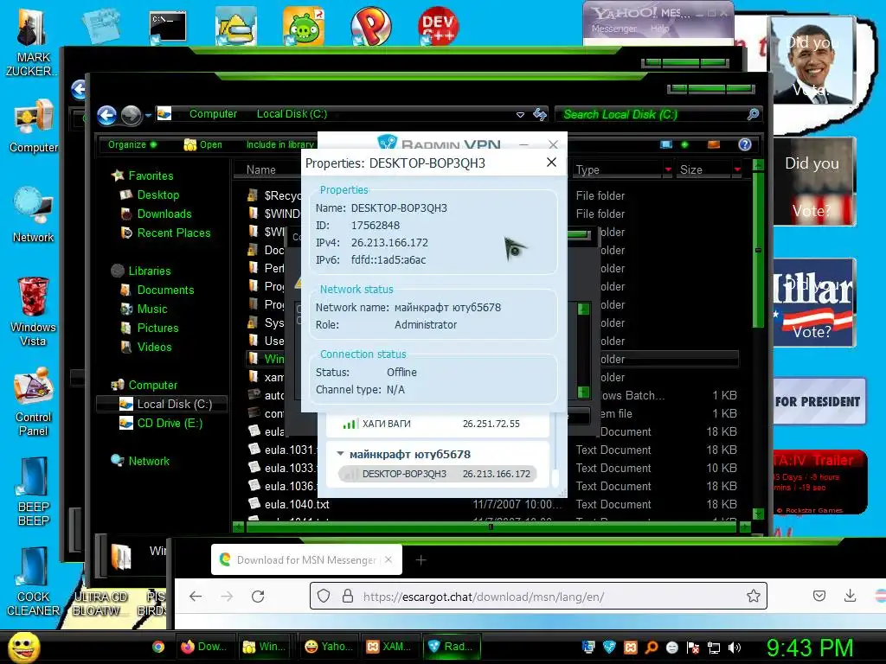Select the Download for MSN Messenger tab
Image resolution: width=886 pixels, height=664 pixels.
tap(306, 559)
